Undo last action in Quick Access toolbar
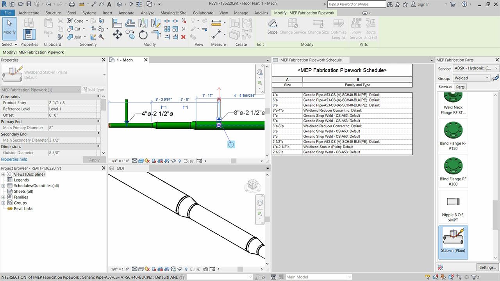 [48, 4]
